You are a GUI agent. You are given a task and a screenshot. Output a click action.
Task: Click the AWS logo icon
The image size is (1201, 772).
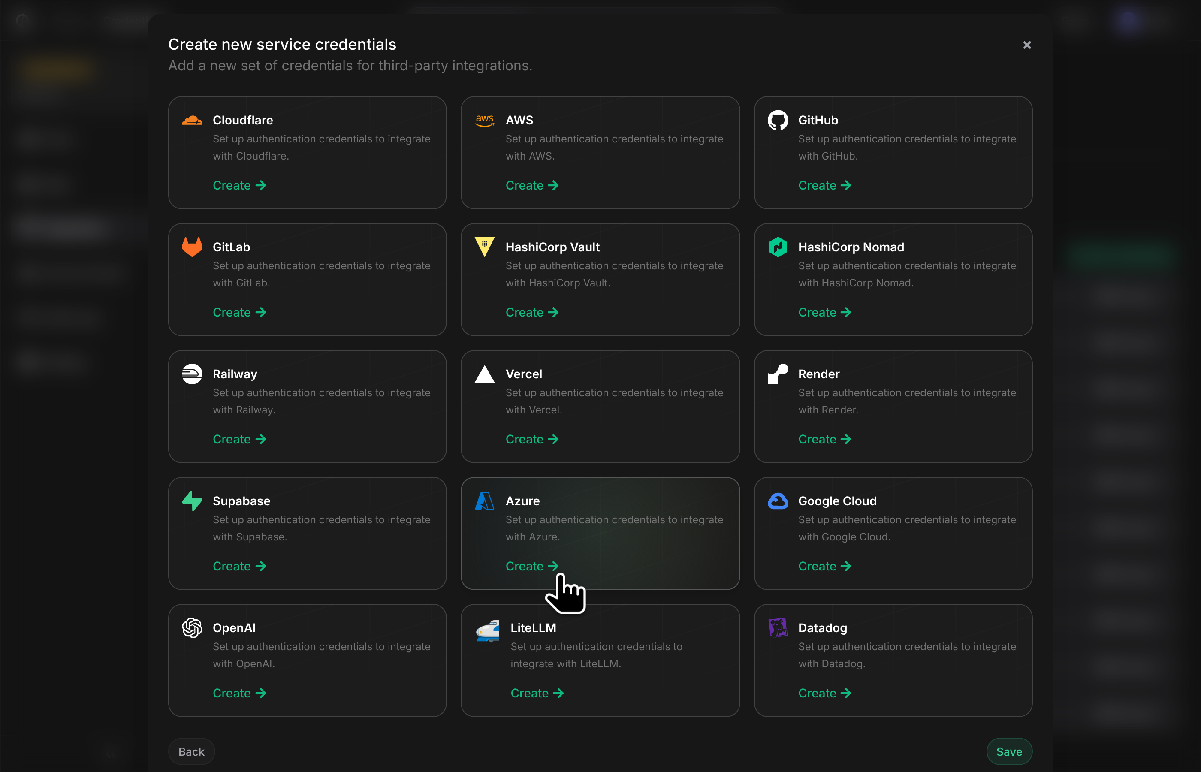(x=485, y=121)
